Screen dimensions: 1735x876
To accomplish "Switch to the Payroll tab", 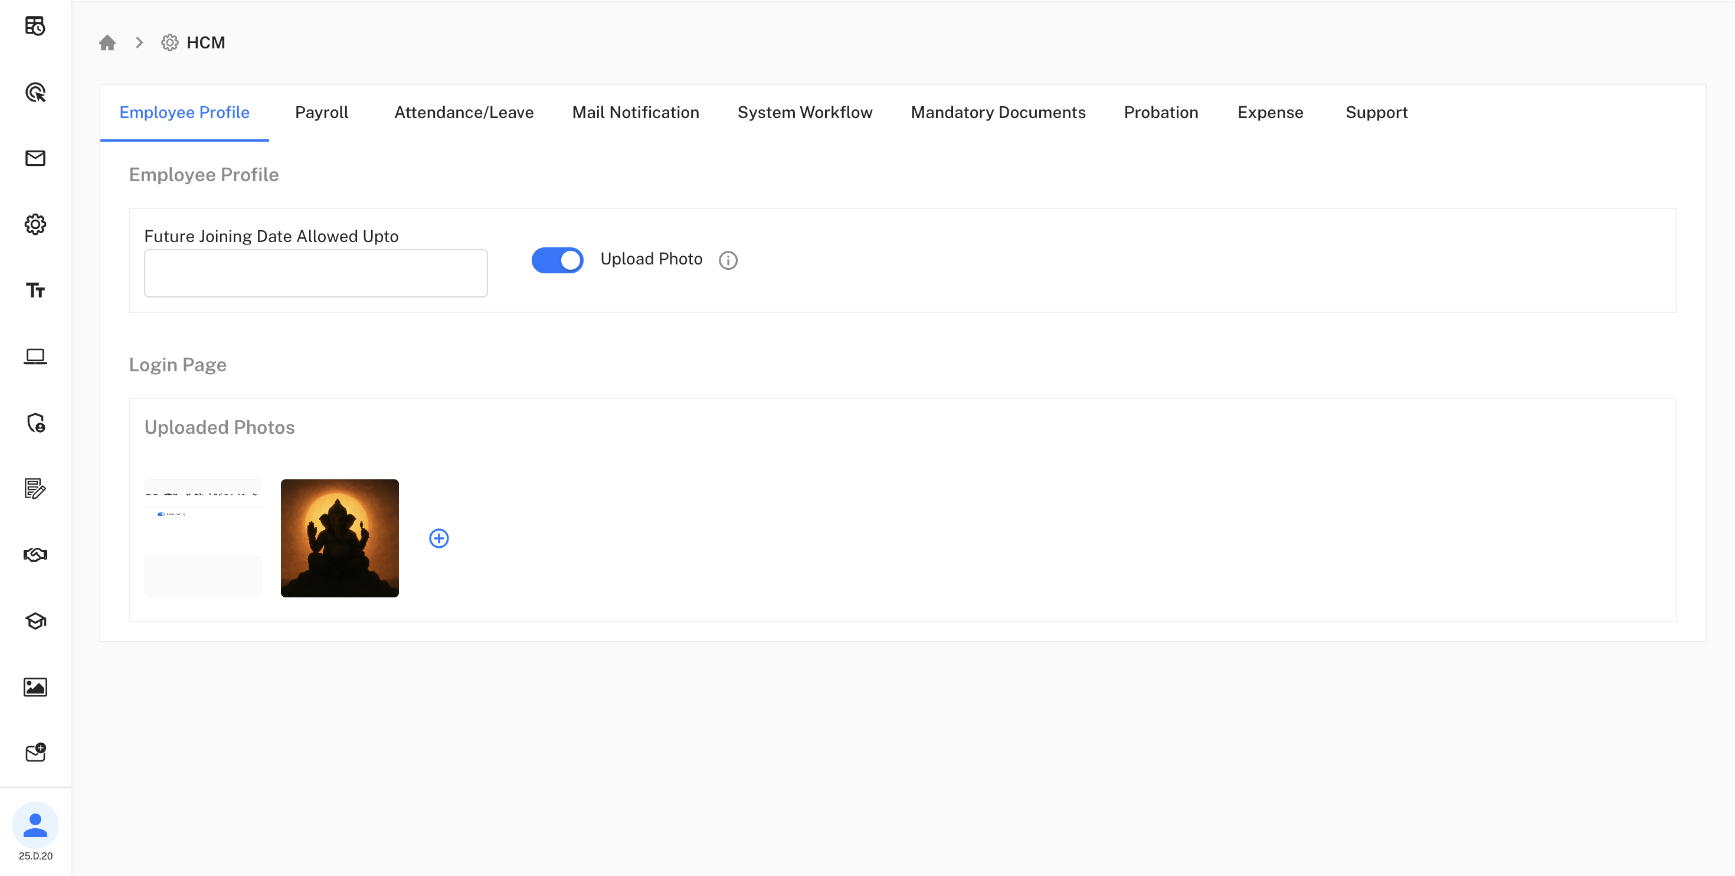I will [x=321, y=113].
